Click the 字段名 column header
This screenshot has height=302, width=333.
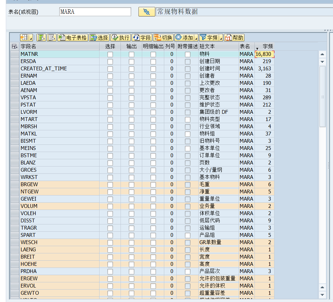(x=59, y=46)
